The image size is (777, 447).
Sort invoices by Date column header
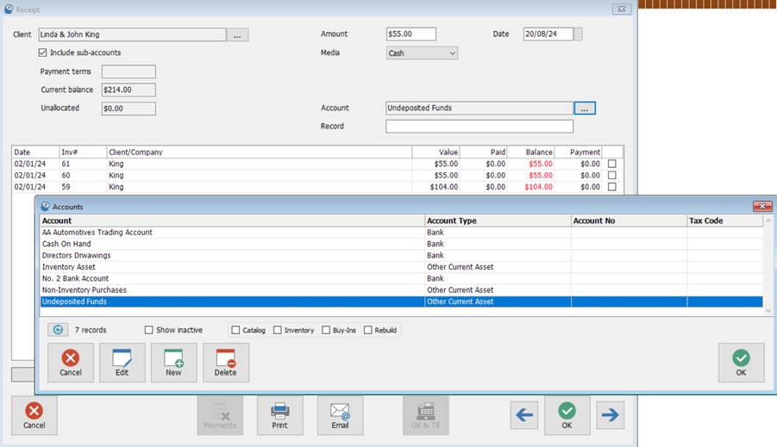(x=35, y=152)
